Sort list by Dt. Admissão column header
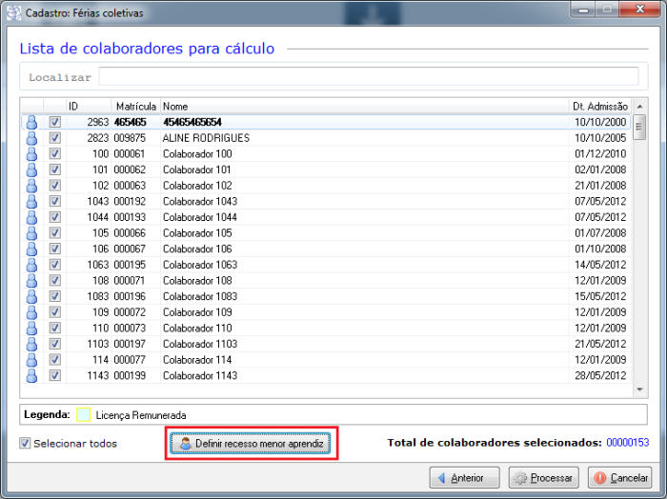Screen dimensions: 667x499 pos(600,106)
